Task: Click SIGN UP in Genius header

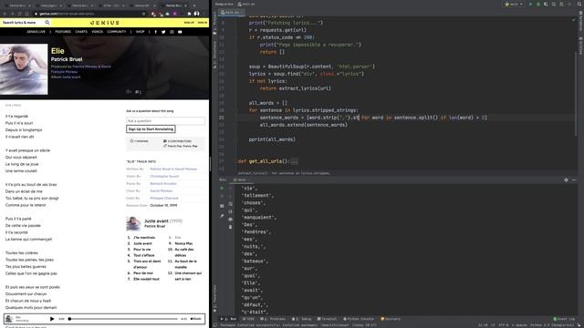Action: tap(189, 23)
